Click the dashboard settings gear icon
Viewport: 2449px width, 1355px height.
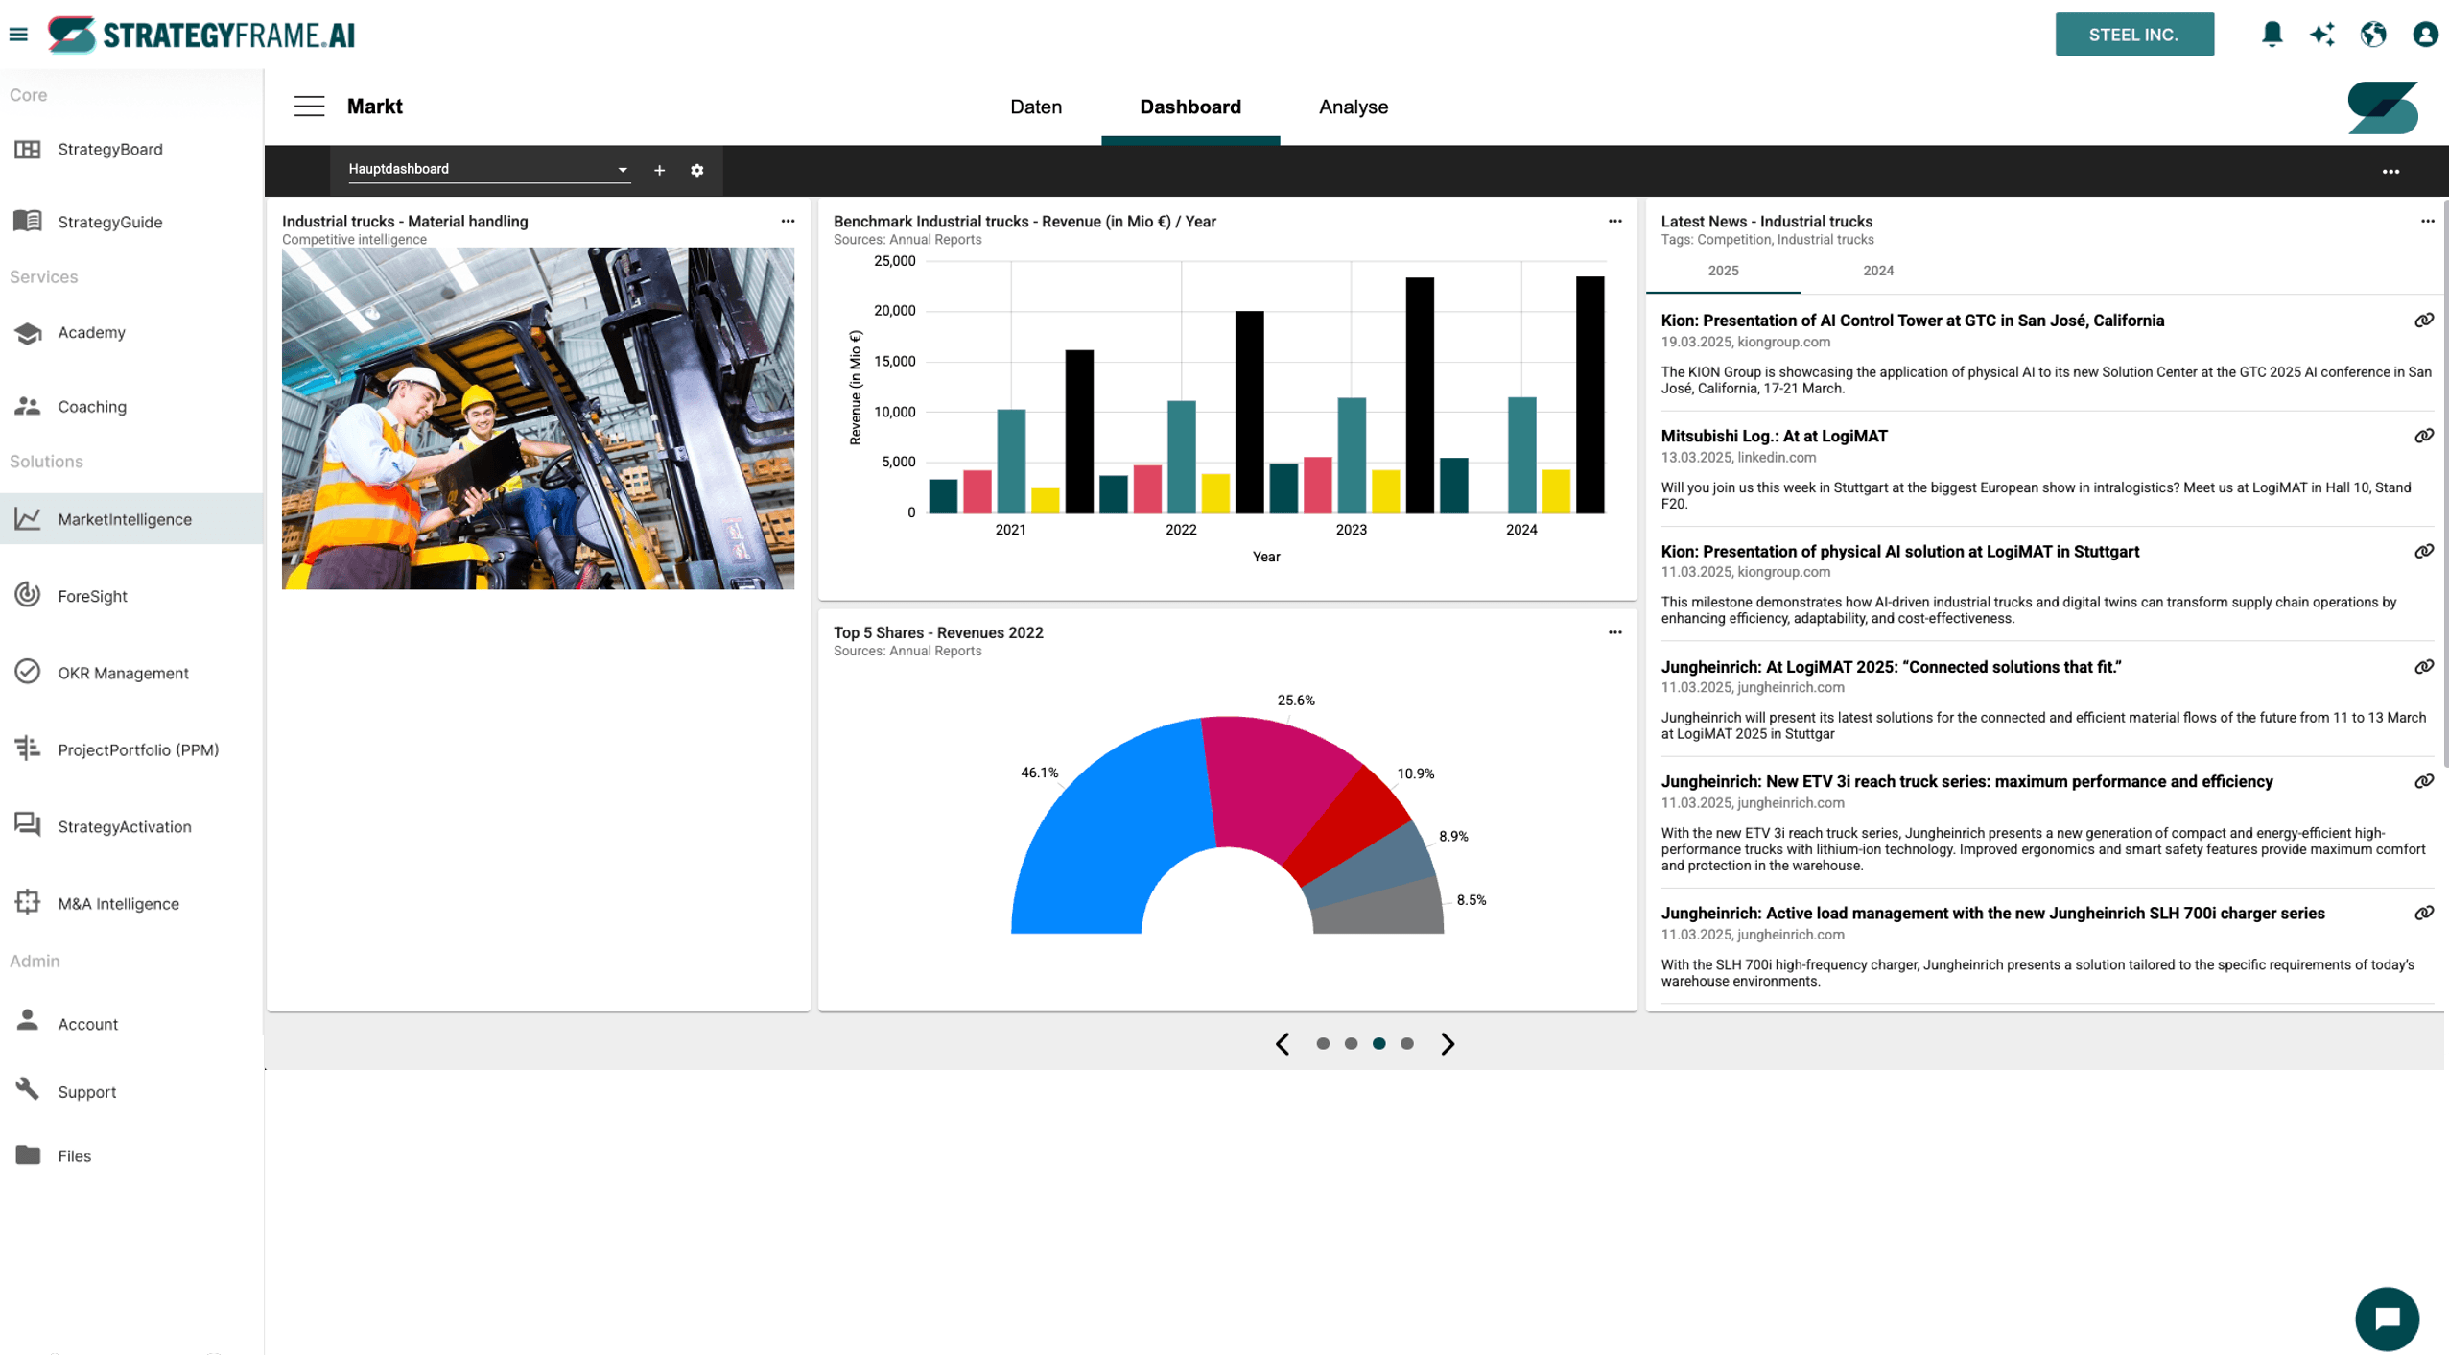[697, 170]
